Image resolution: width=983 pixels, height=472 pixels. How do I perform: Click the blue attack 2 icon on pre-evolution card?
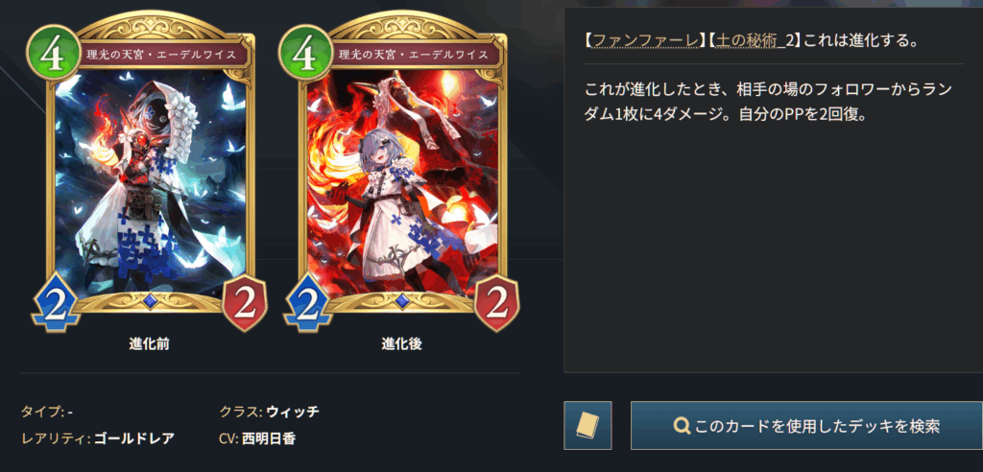click(x=54, y=303)
